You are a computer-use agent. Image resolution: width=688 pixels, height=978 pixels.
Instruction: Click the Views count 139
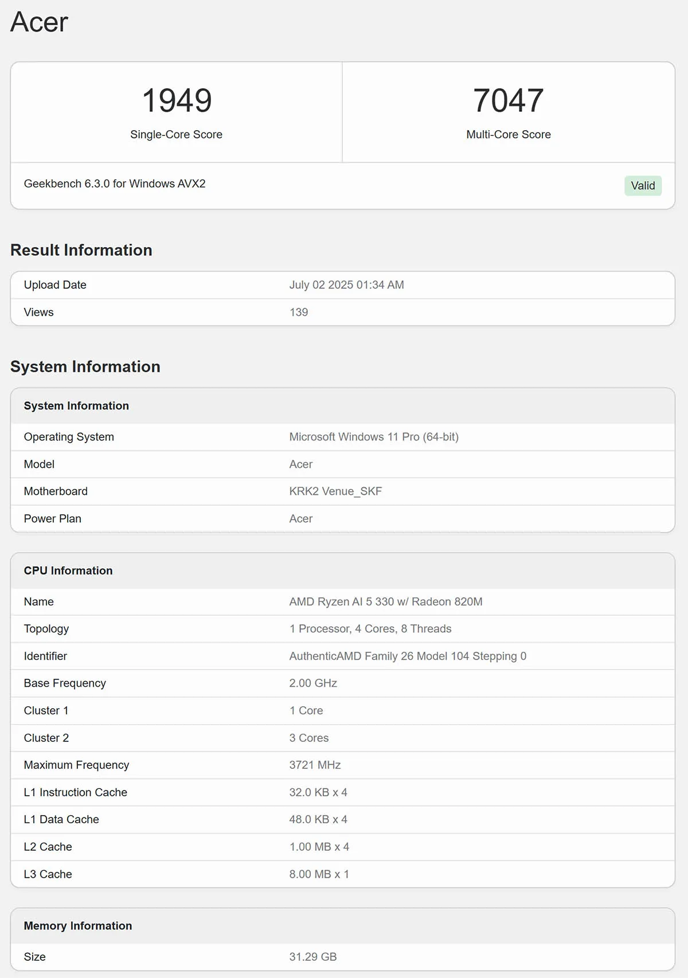[x=299, y=312]
